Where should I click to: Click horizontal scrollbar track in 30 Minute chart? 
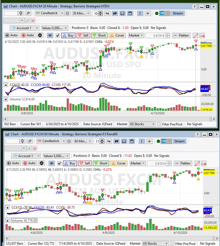point(109,119)
